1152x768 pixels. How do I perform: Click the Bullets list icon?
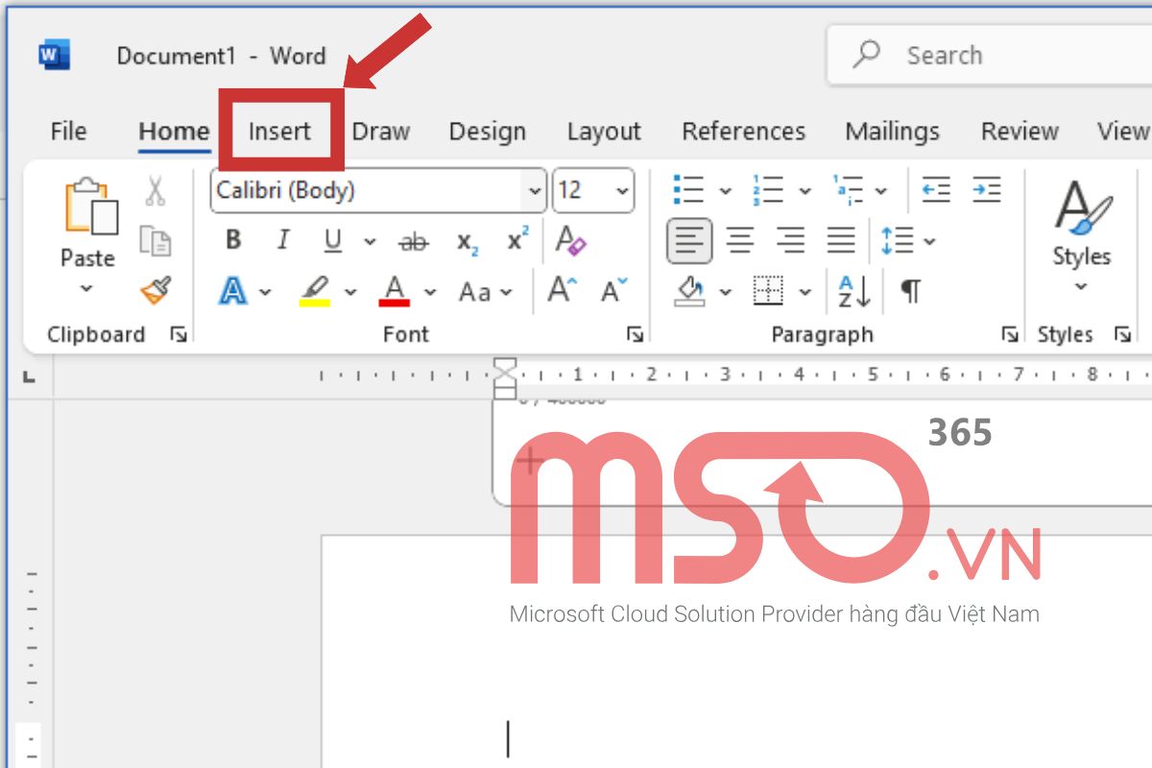[688, 189]
